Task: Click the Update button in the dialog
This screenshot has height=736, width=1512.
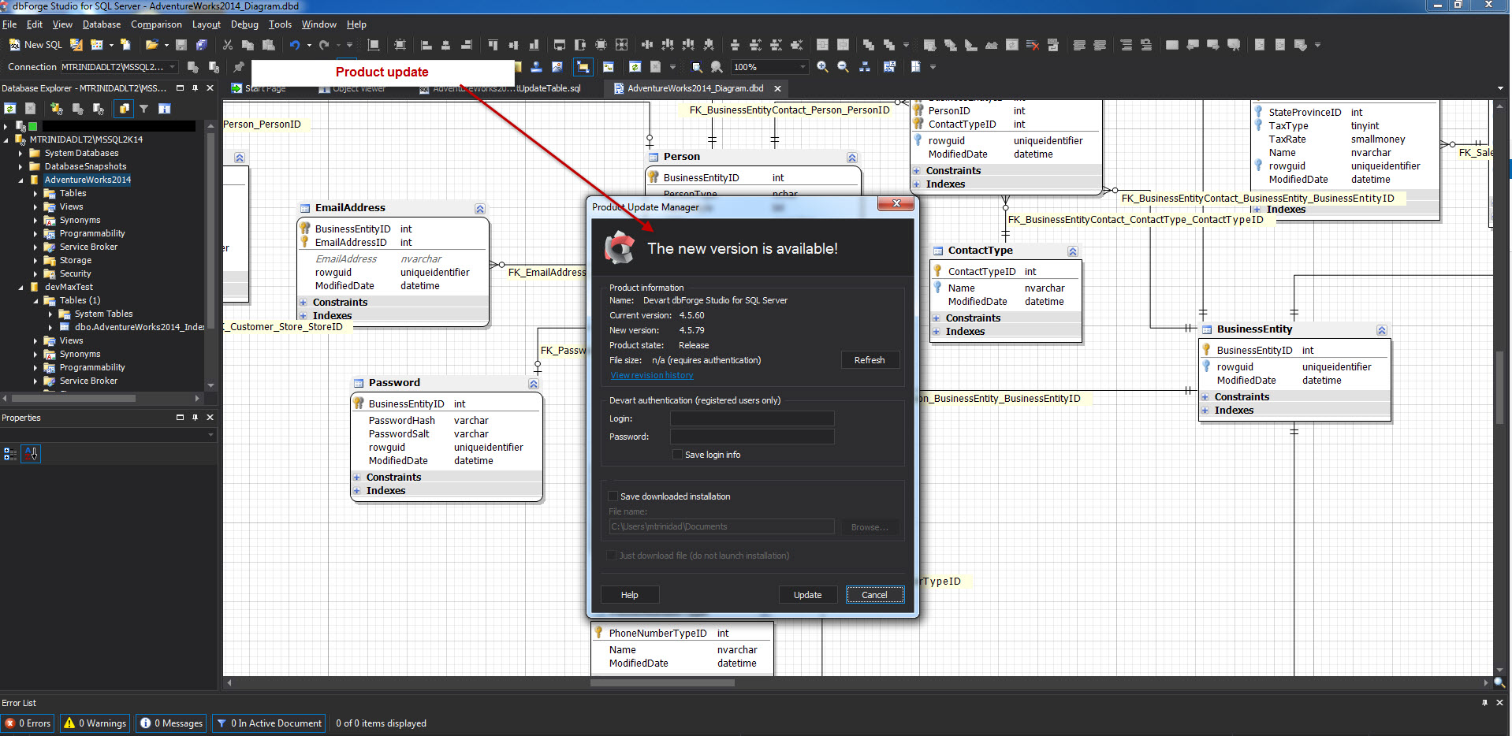Action: 807,595
